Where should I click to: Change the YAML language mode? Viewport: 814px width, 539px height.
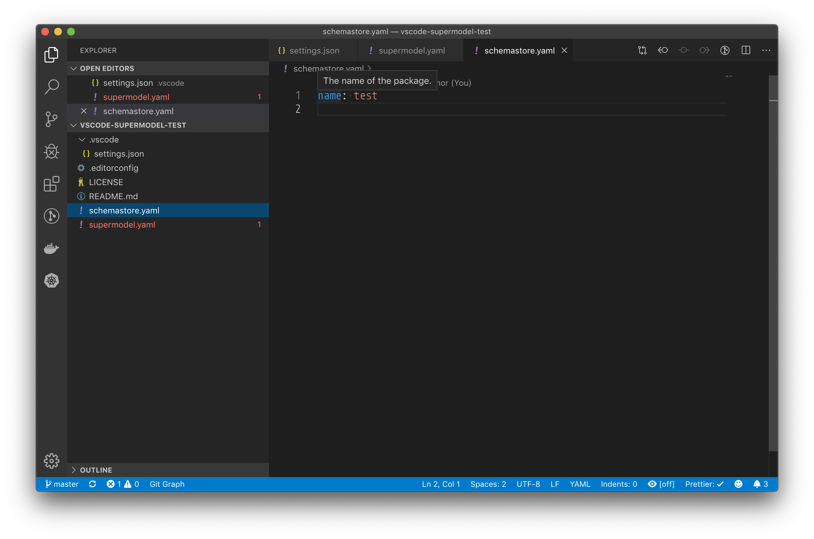[x=580, y=484]
